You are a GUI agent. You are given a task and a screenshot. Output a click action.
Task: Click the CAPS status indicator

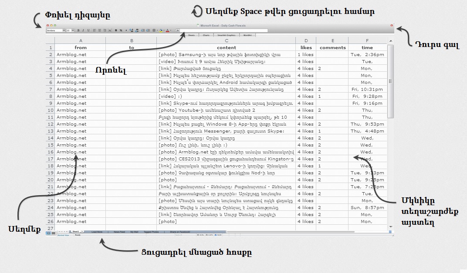tap(210, 235)
